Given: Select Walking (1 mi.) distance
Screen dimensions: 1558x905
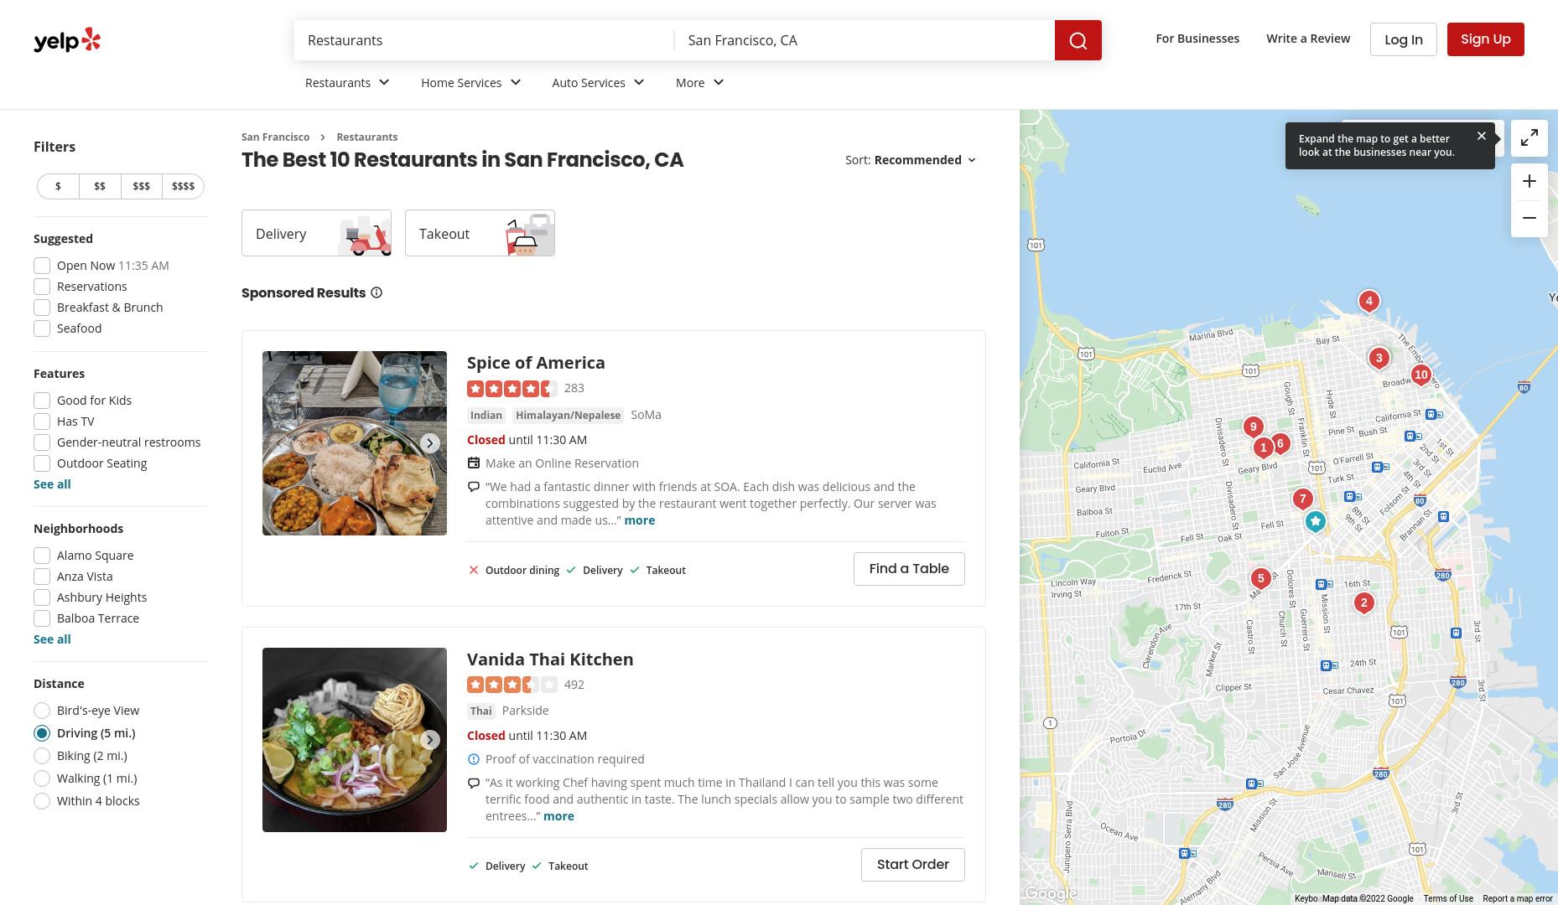Looking at the screenshot, I should 42,778.
